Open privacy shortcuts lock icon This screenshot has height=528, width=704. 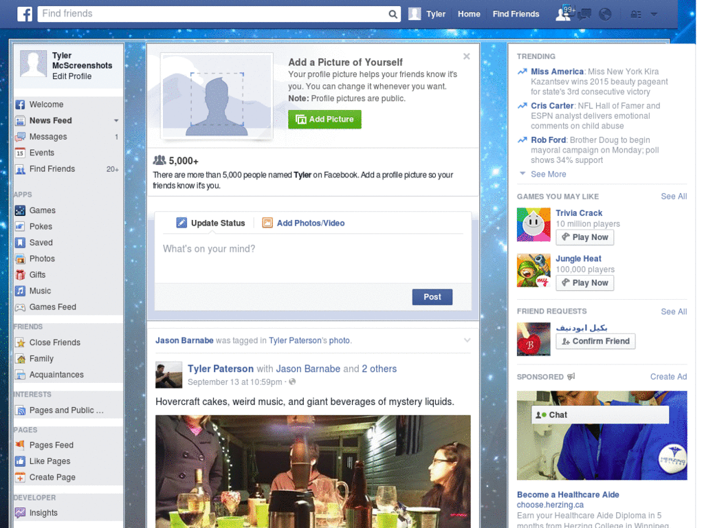(x=636, y=14)
